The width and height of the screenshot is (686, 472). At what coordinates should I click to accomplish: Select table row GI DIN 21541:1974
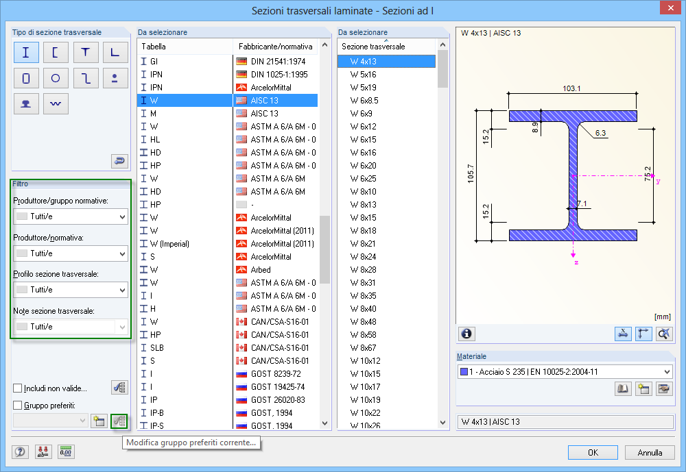coord(228,61)
